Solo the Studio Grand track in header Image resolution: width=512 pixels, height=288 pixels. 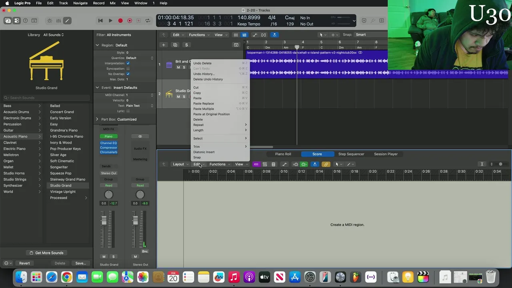tap(184, 96)
